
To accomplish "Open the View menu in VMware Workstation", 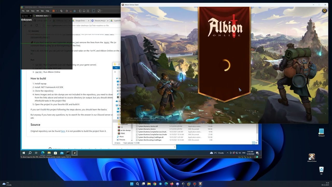I will (33, 11).
